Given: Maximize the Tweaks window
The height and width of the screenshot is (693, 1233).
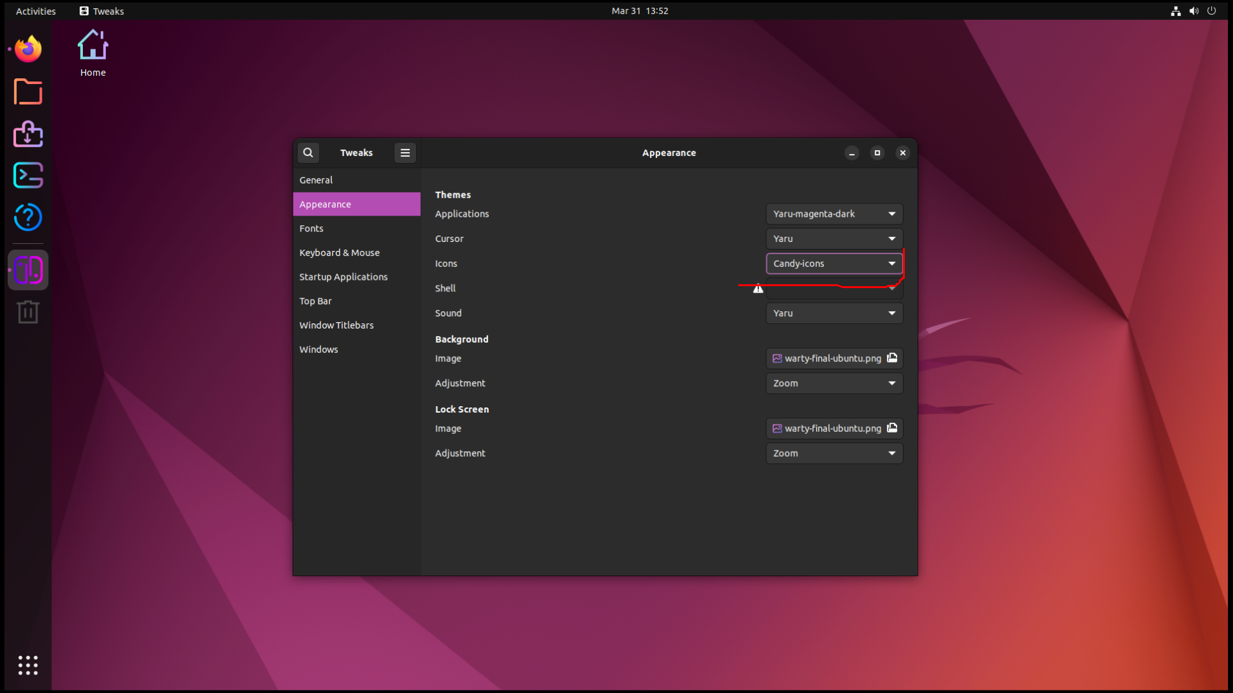Looking at the screenshot, I should 877,153.
